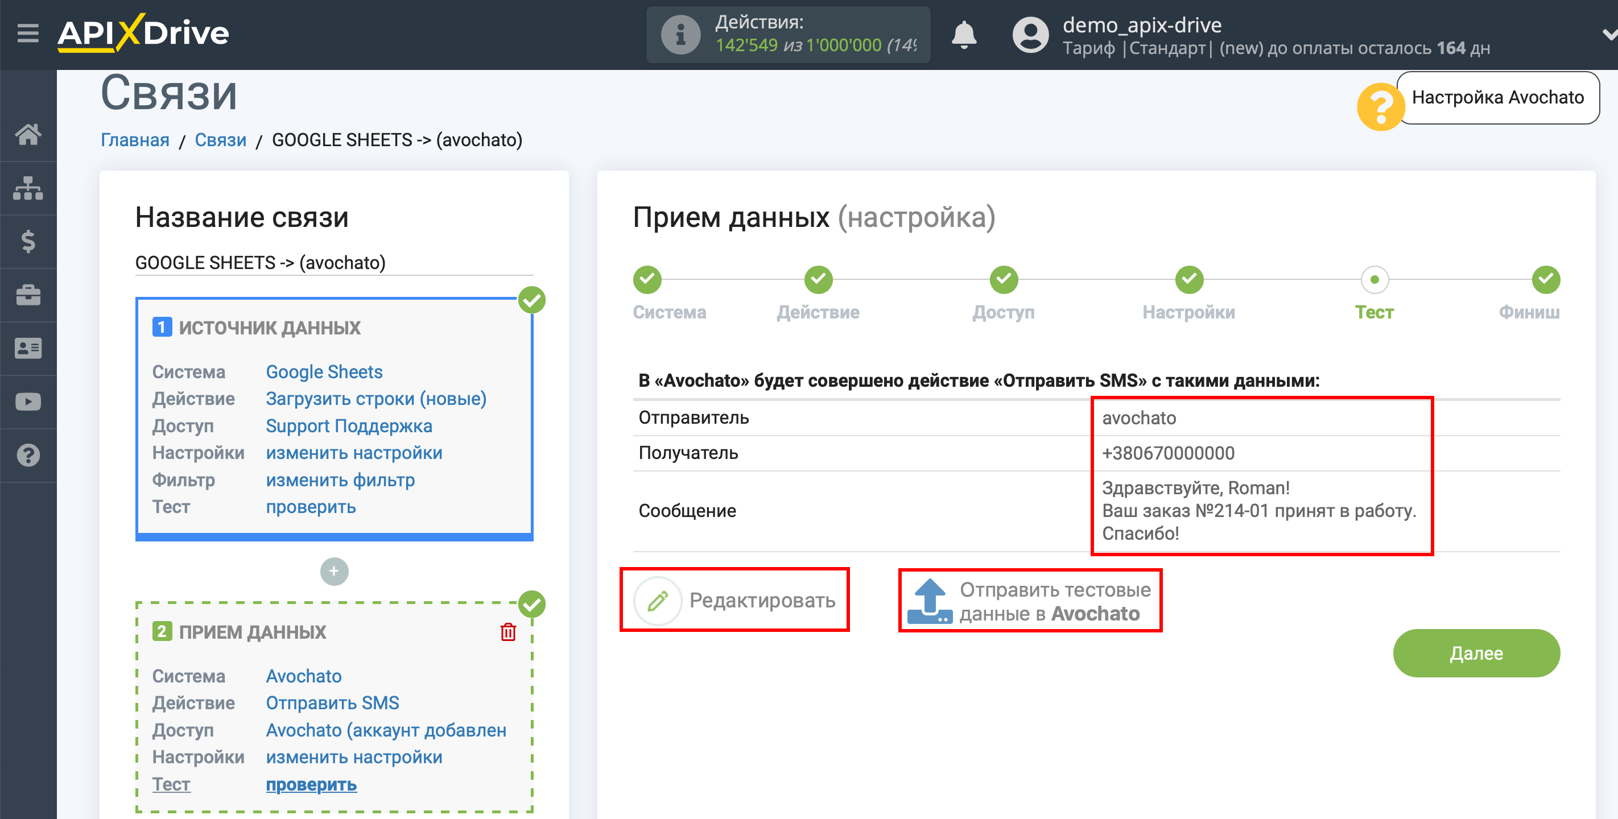Select recipient number +380670000000

[1169, 453]
